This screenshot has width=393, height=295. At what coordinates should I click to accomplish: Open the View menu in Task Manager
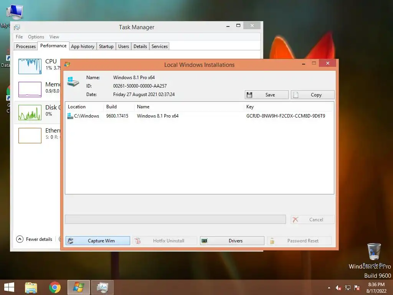pos(54,37)
